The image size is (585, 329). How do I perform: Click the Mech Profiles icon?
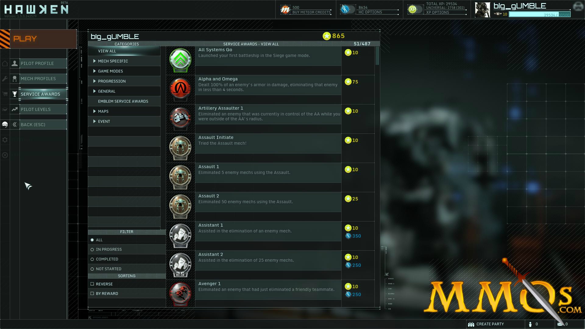coord(14,79)
